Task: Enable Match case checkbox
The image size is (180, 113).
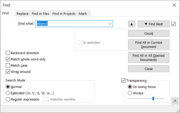Action: (x=8, y=65)
